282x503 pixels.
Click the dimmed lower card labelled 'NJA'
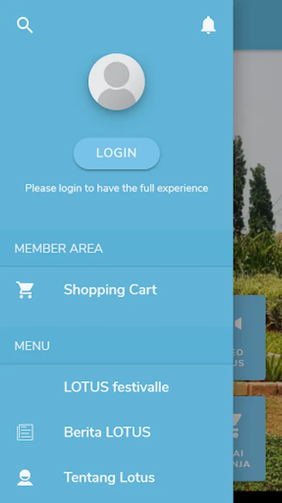tap(249, 439)
